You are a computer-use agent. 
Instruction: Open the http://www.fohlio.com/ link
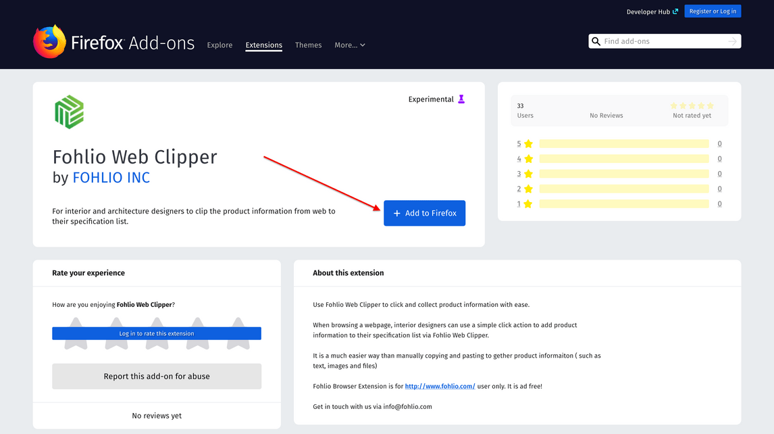(440, 386)
